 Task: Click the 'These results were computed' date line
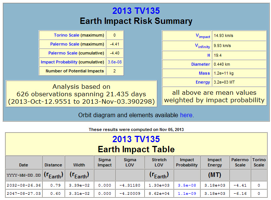pyautogui.click(x=136, y=129)
